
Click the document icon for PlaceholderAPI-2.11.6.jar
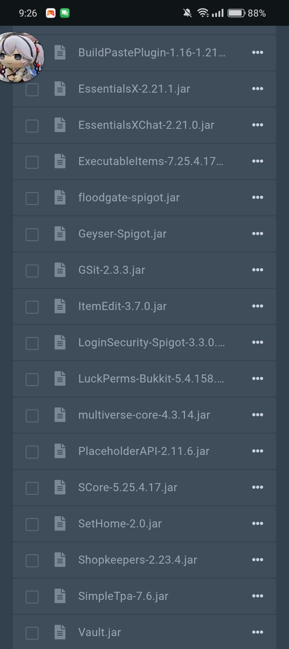[x=60, y=451]
